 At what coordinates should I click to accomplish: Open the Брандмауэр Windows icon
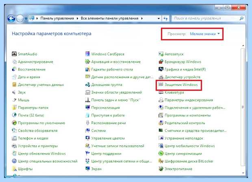pos(161,61)
